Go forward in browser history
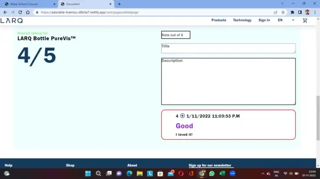 [x=12, y=12]
